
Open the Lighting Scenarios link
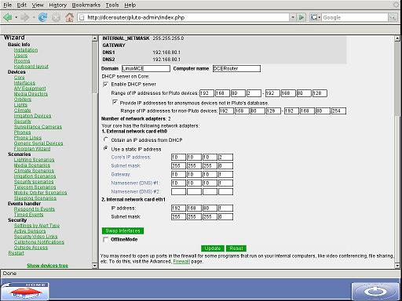34,160
